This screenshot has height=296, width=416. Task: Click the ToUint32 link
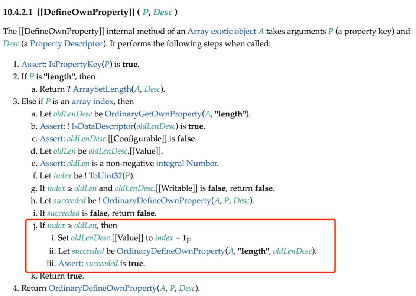pyautogui.click(x=105, y=176)
